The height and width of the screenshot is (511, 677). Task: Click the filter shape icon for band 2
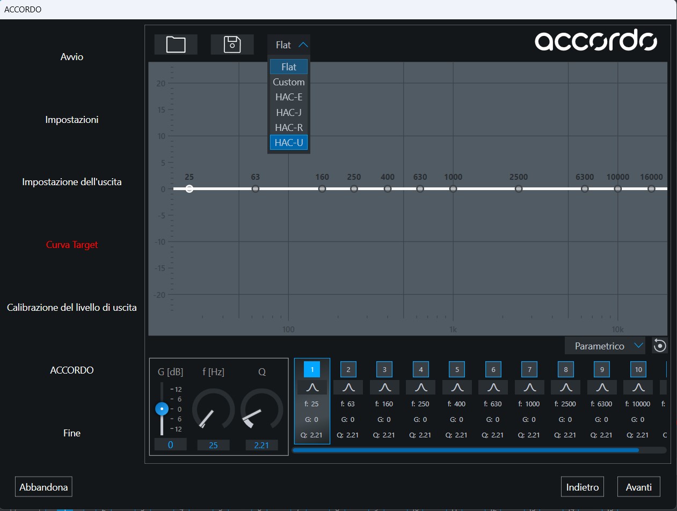(348, 387)
